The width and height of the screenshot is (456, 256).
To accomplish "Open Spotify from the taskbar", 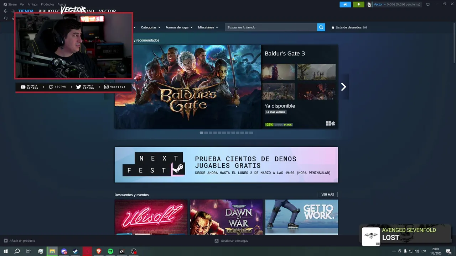I will click(110, 251).
